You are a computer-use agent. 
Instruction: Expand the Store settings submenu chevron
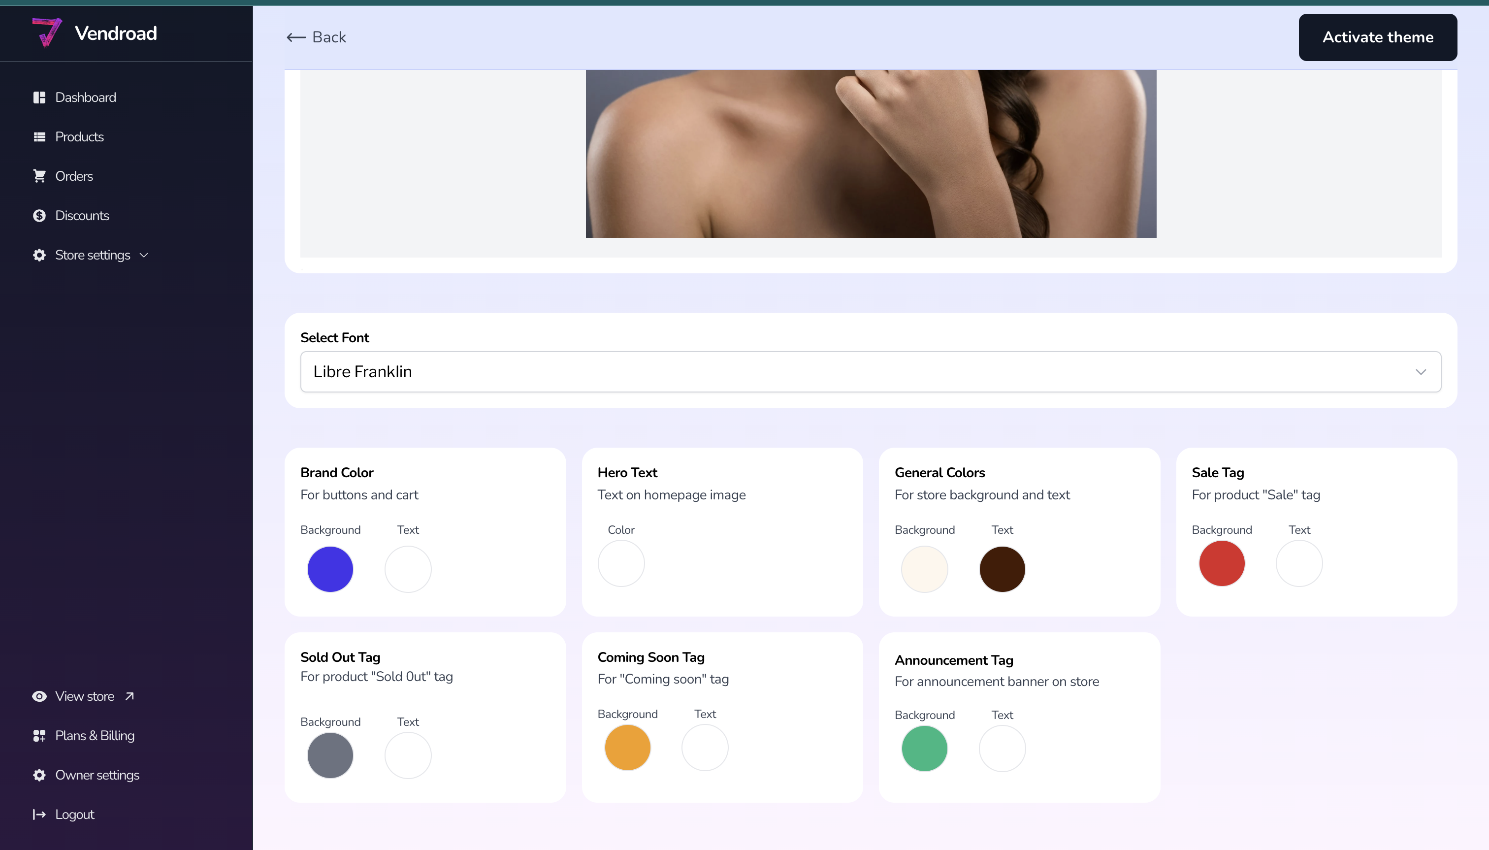tap(144, 255)
